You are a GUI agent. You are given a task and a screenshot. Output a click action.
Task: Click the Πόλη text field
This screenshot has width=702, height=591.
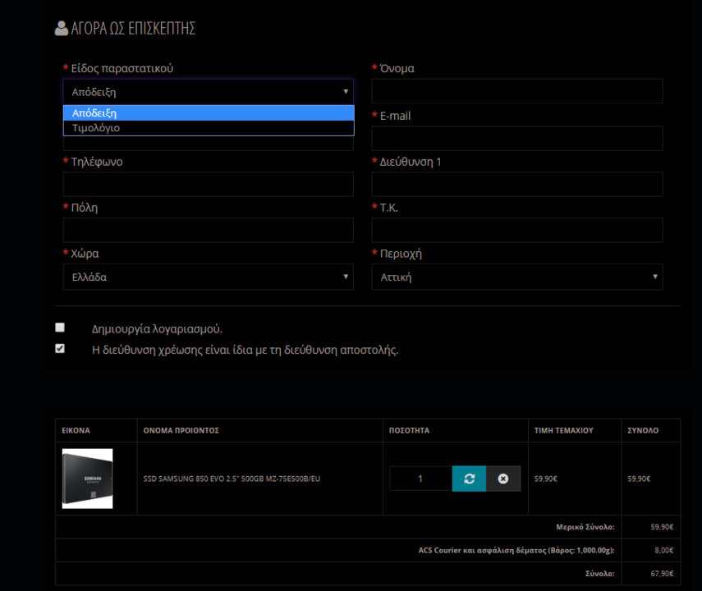tap(208, 231)
